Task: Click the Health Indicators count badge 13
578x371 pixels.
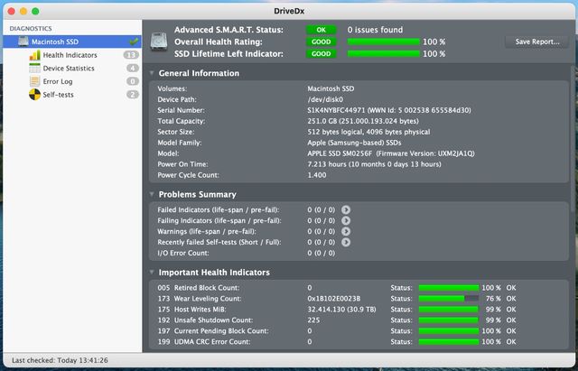Action: (x=132, y=55)
